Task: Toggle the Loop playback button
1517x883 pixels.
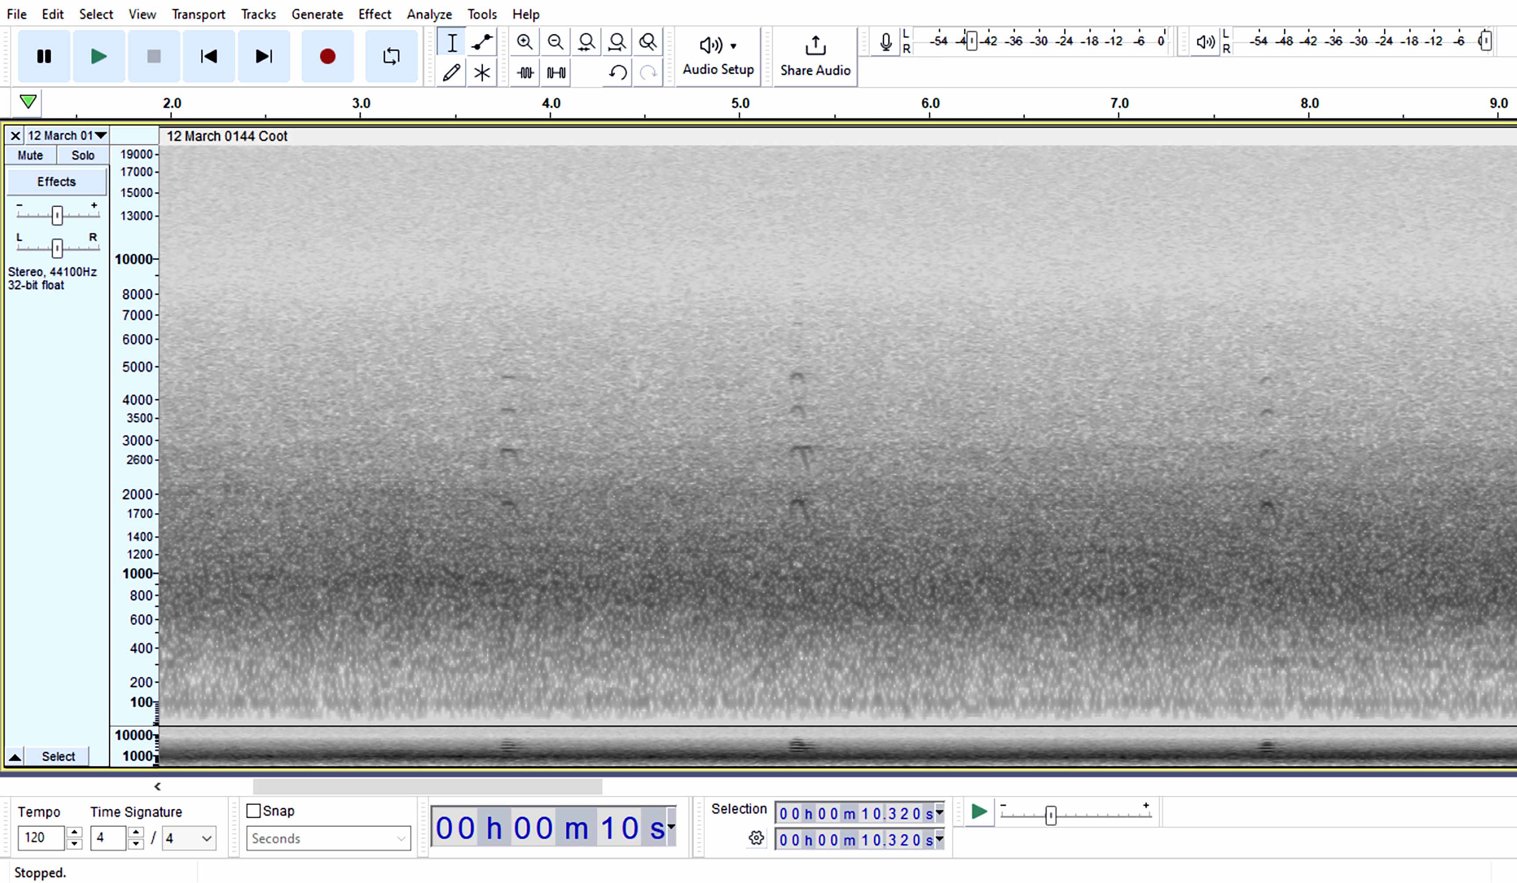Action: [x=391, y=57]
